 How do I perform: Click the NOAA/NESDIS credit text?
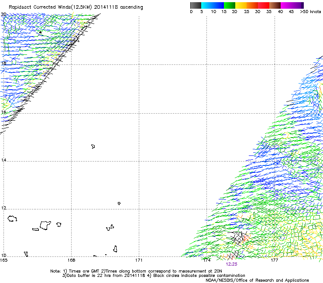coord(257,280)
